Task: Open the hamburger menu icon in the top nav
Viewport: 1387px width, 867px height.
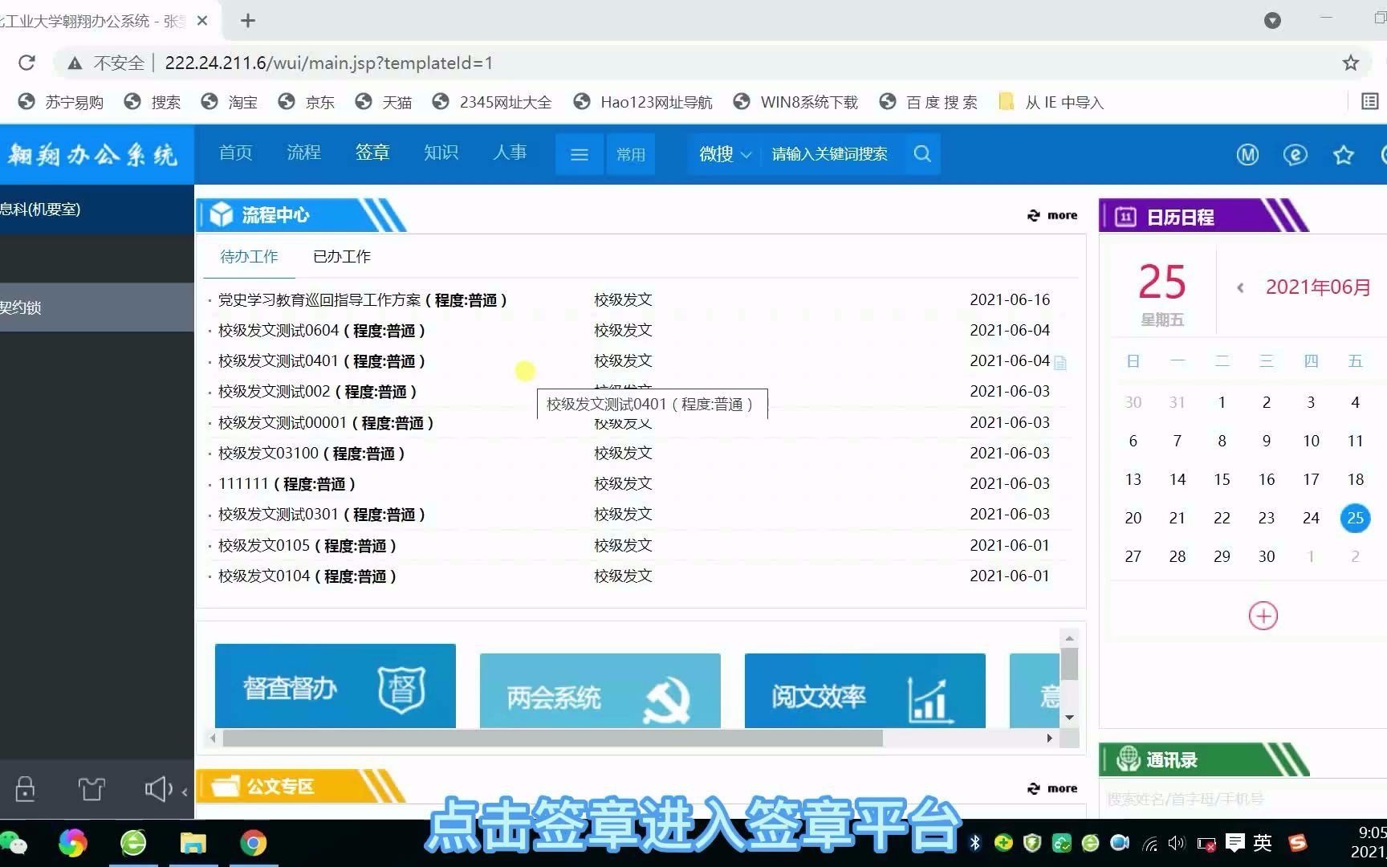Action: 580,154
